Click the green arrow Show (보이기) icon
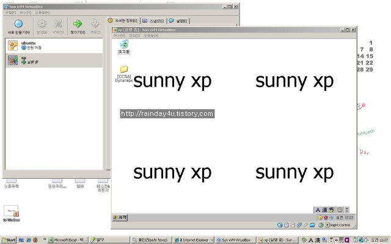391x244 pixels. (78, 24)
